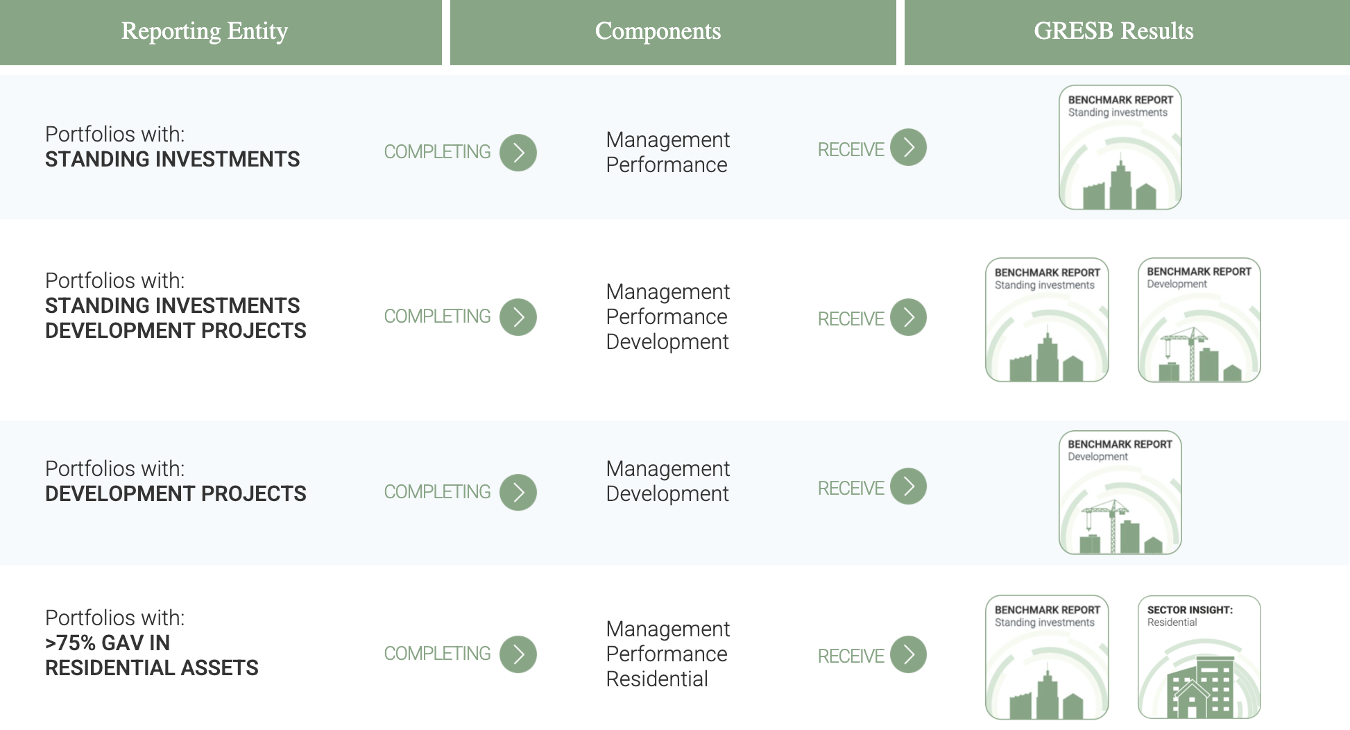
Task: Click RECEIVE arrow beside Management Performance Development
Action: coord(908,317)
